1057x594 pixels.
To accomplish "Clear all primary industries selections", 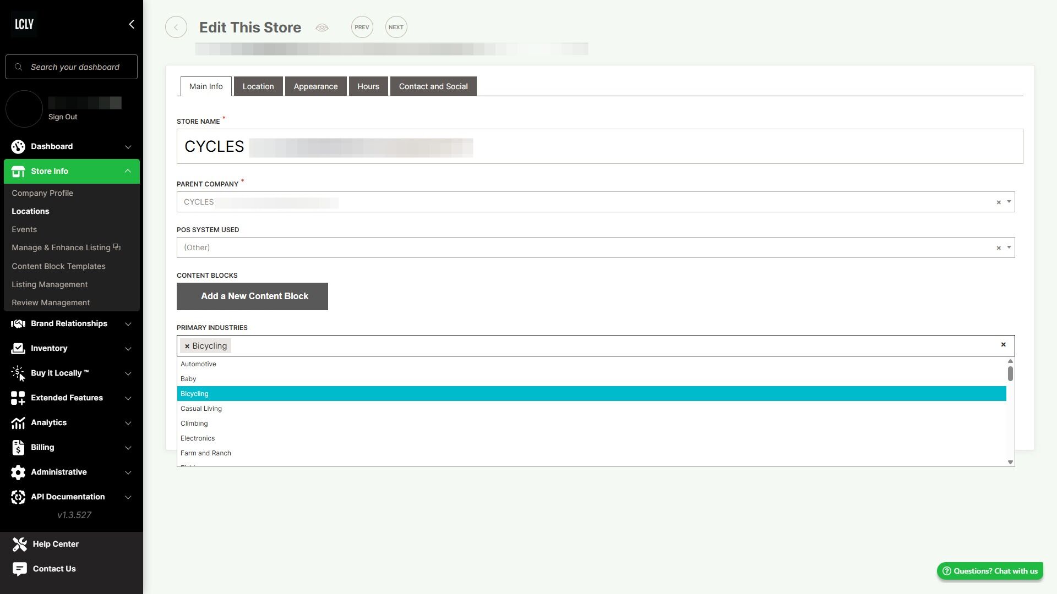I will (1003, 345).
